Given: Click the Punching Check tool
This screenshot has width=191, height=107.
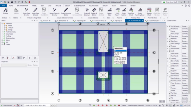Looking at the screenshot, I should click(x=131, y=12).
